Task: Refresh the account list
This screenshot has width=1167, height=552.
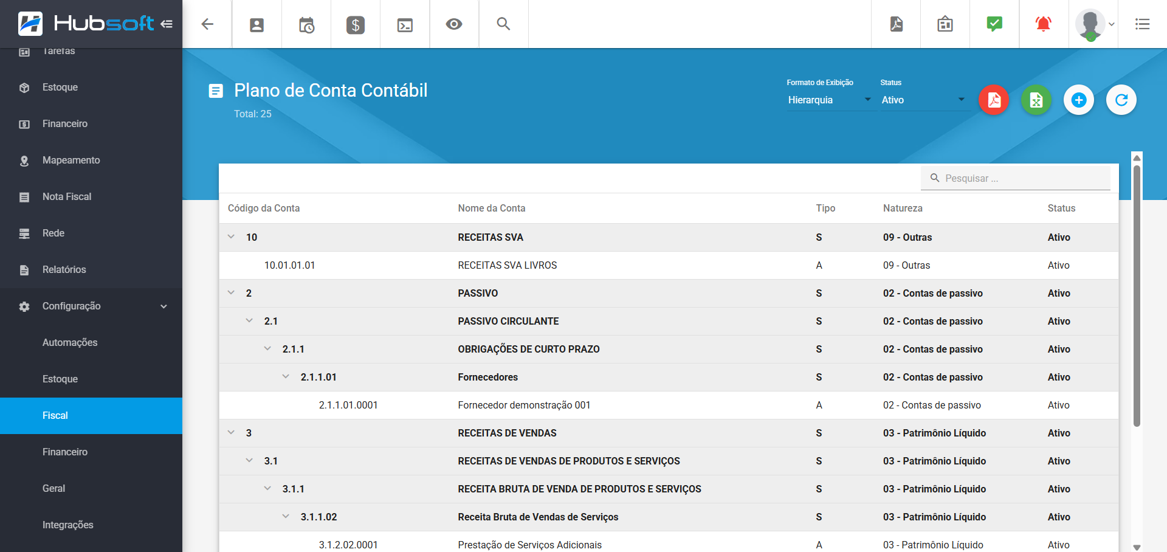Action: tap(1121, 100)
